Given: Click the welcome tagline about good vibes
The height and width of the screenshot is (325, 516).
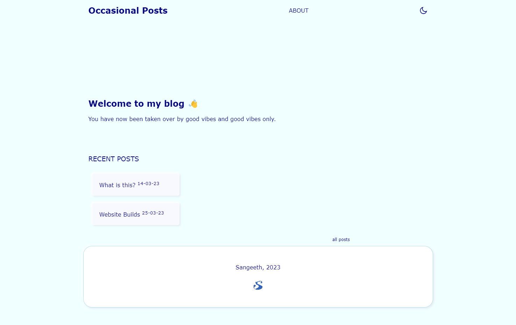Looking at the screenshot, I should point(182,119).
